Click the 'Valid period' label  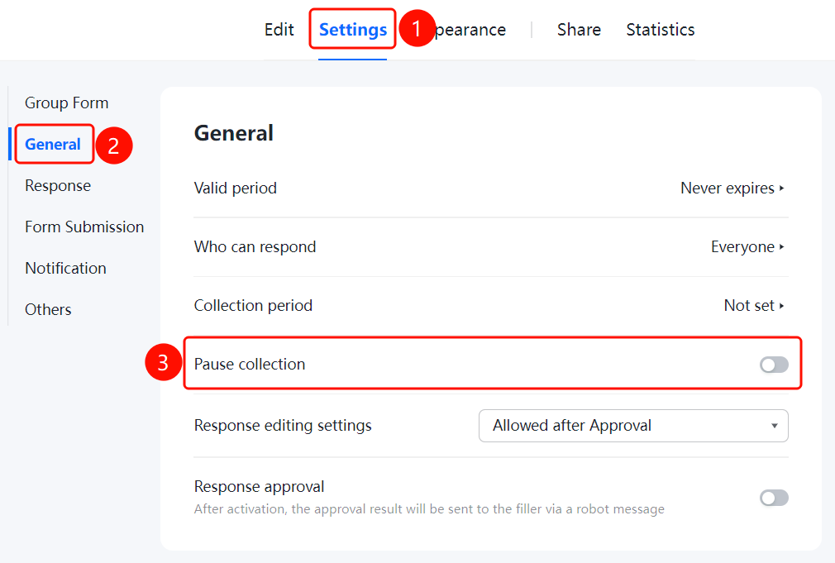click(x=236, y=188)
